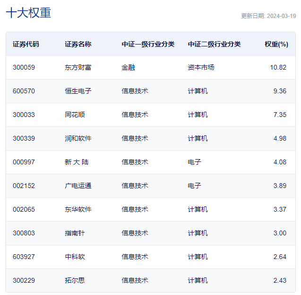Screen dimensions: 301x295
Task: Select the 指南针 stock name
Action: [x=75, y=233]
